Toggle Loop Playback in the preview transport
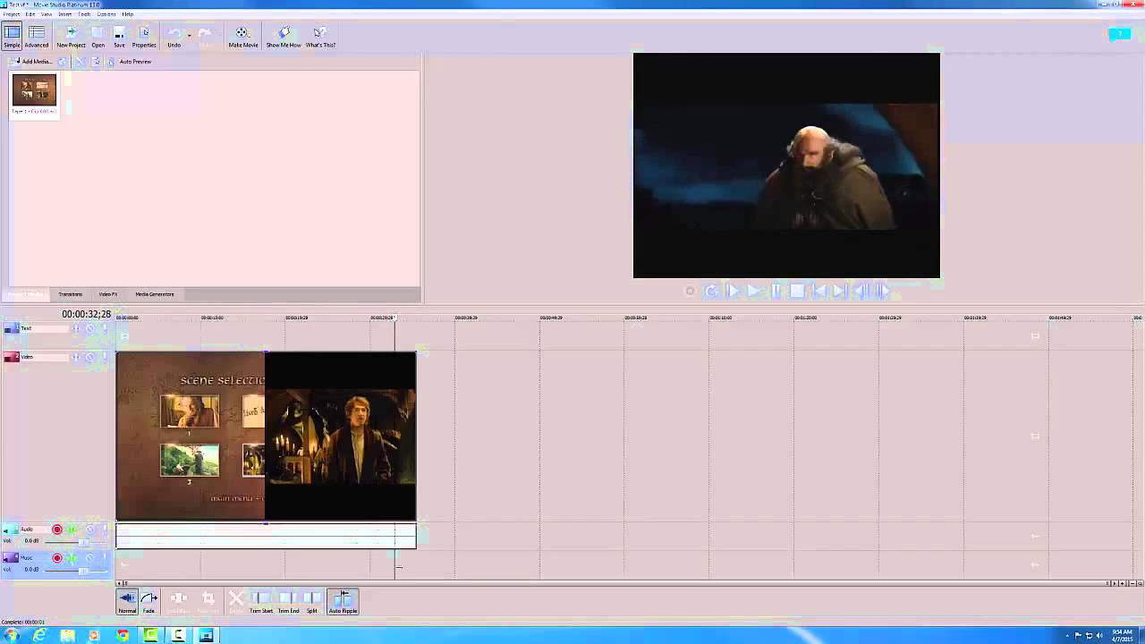Screen dimensions: 1145x644 pos(711,291)
